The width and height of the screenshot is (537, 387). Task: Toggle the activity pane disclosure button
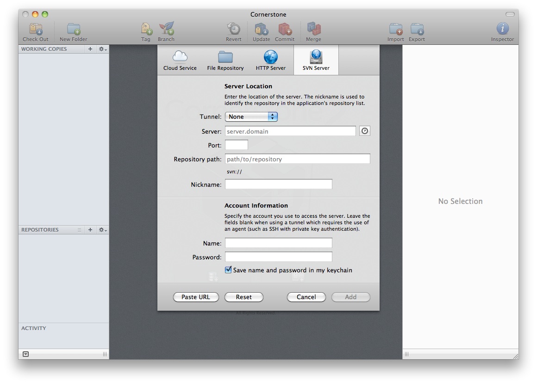(25, 354)
